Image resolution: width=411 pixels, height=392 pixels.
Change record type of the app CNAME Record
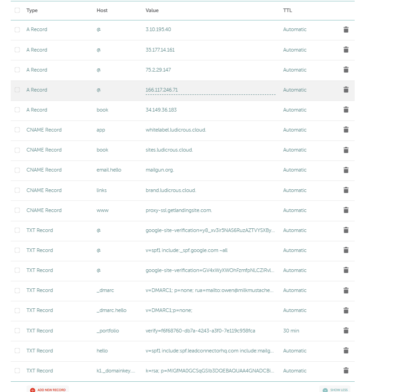(44, 130)
